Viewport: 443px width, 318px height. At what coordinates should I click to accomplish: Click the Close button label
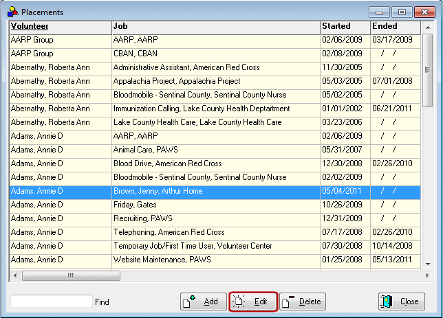click(x=409, y=302)
